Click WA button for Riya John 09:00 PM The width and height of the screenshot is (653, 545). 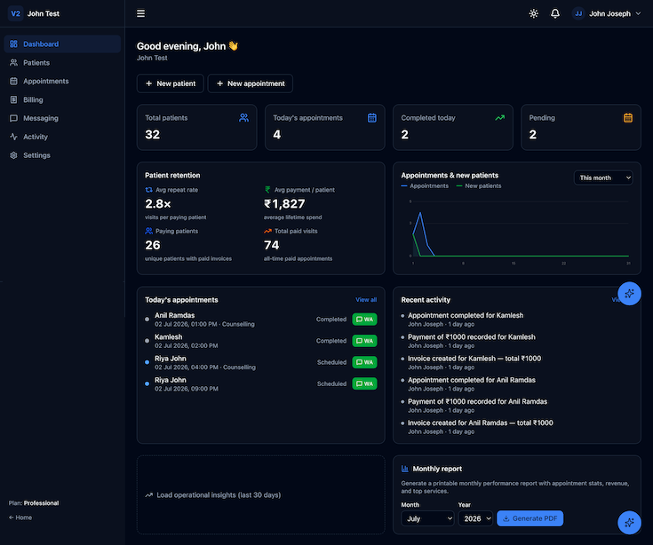pyautogui.click(x=364, y=383)
